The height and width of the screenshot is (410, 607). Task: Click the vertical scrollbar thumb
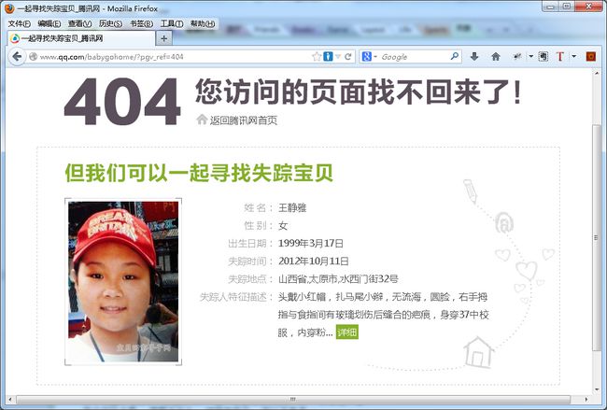pyautogui.click(x=596, y=237)
